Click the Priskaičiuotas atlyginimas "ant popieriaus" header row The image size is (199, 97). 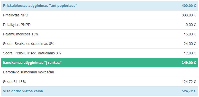coord(99,6)
